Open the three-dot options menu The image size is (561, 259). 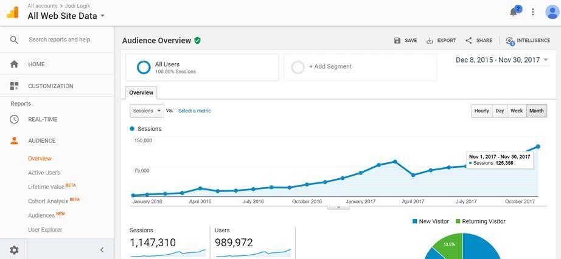click(x=533, y=12)
